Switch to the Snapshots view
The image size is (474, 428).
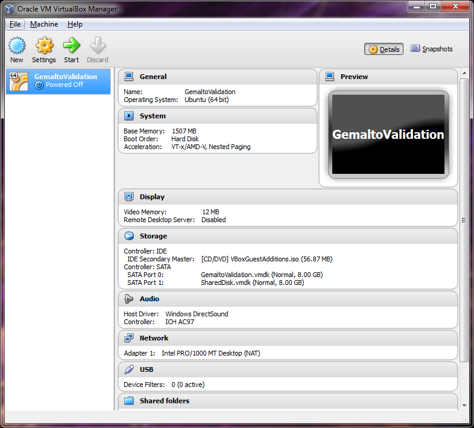click(x=431, y=49)
